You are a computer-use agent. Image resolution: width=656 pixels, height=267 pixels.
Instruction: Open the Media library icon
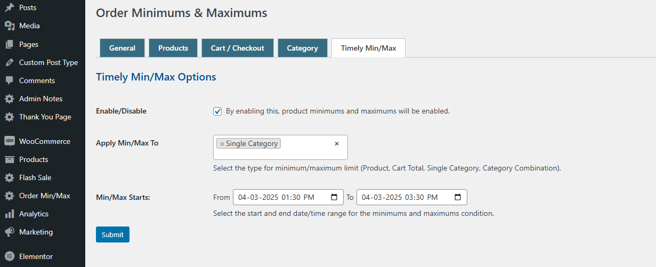pyautogui.click(x=9, y=26)
